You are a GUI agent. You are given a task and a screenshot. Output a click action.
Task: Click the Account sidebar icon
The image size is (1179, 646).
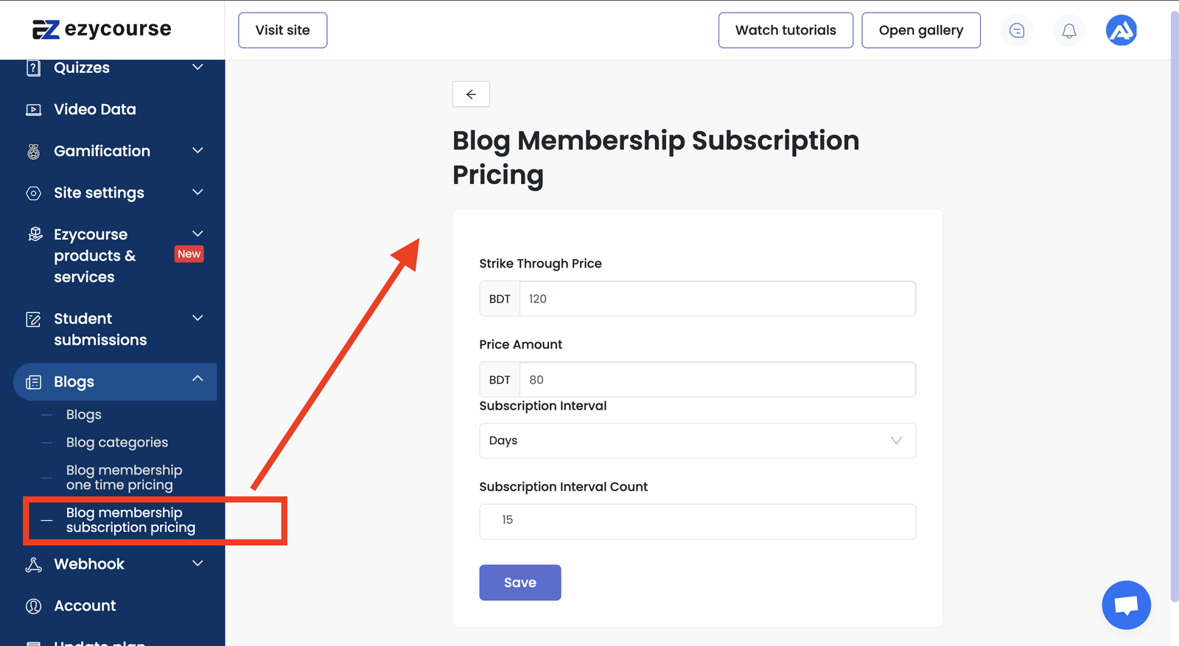click(x=34, y=606)
